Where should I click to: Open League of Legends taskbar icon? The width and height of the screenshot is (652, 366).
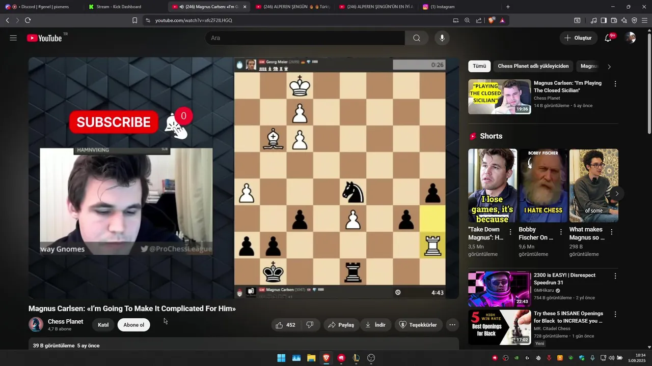point(356,358)
